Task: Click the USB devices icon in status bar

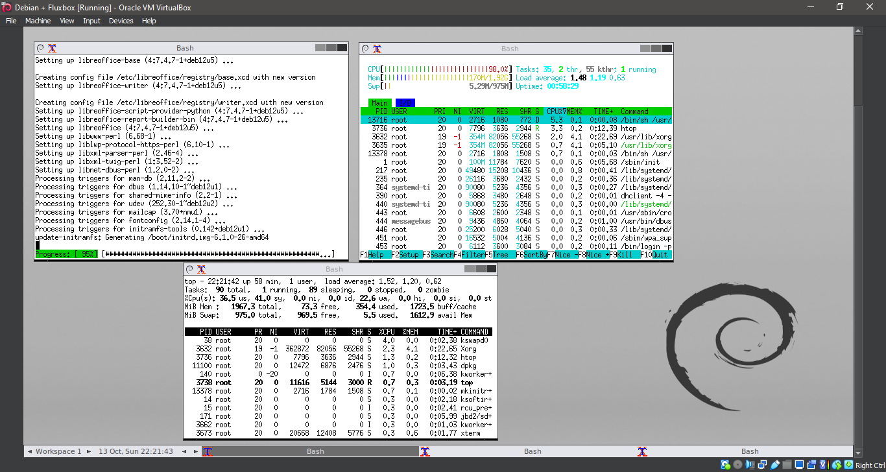Action: [x=775, y=465]
